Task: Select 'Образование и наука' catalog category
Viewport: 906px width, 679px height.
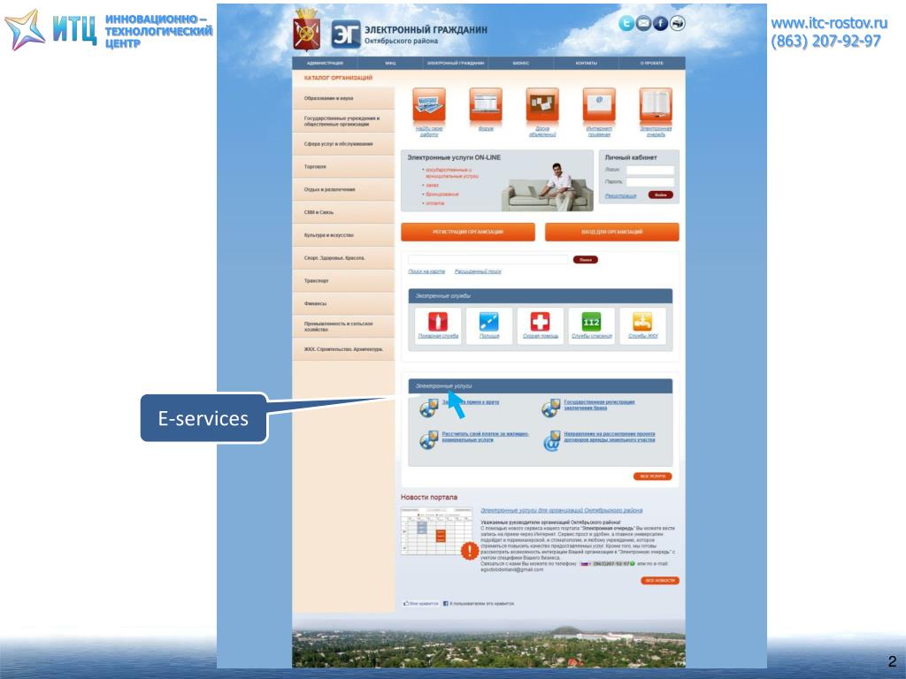Action: click(343, 98)
